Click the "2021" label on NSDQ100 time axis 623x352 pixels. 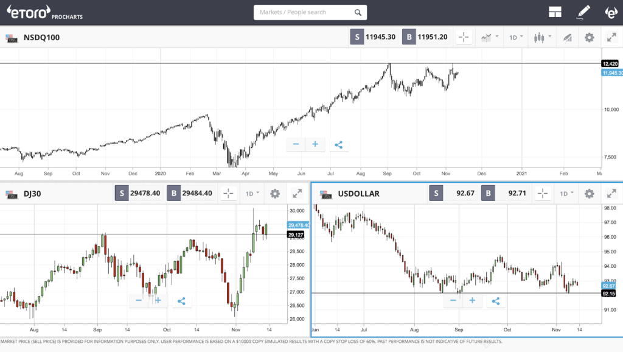(x=521, y=174)
